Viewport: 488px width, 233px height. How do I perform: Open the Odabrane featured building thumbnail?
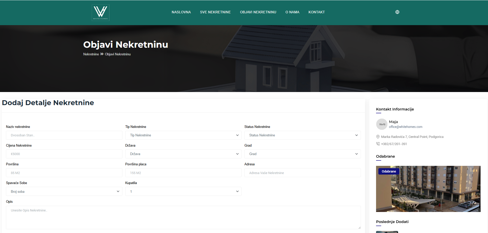click(x=428, y=189)
